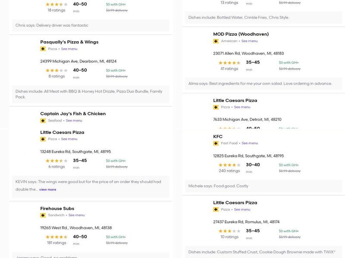Expand KEVIN's review with view more
Screen dimensions: 345x258
[x=47, y=190]
